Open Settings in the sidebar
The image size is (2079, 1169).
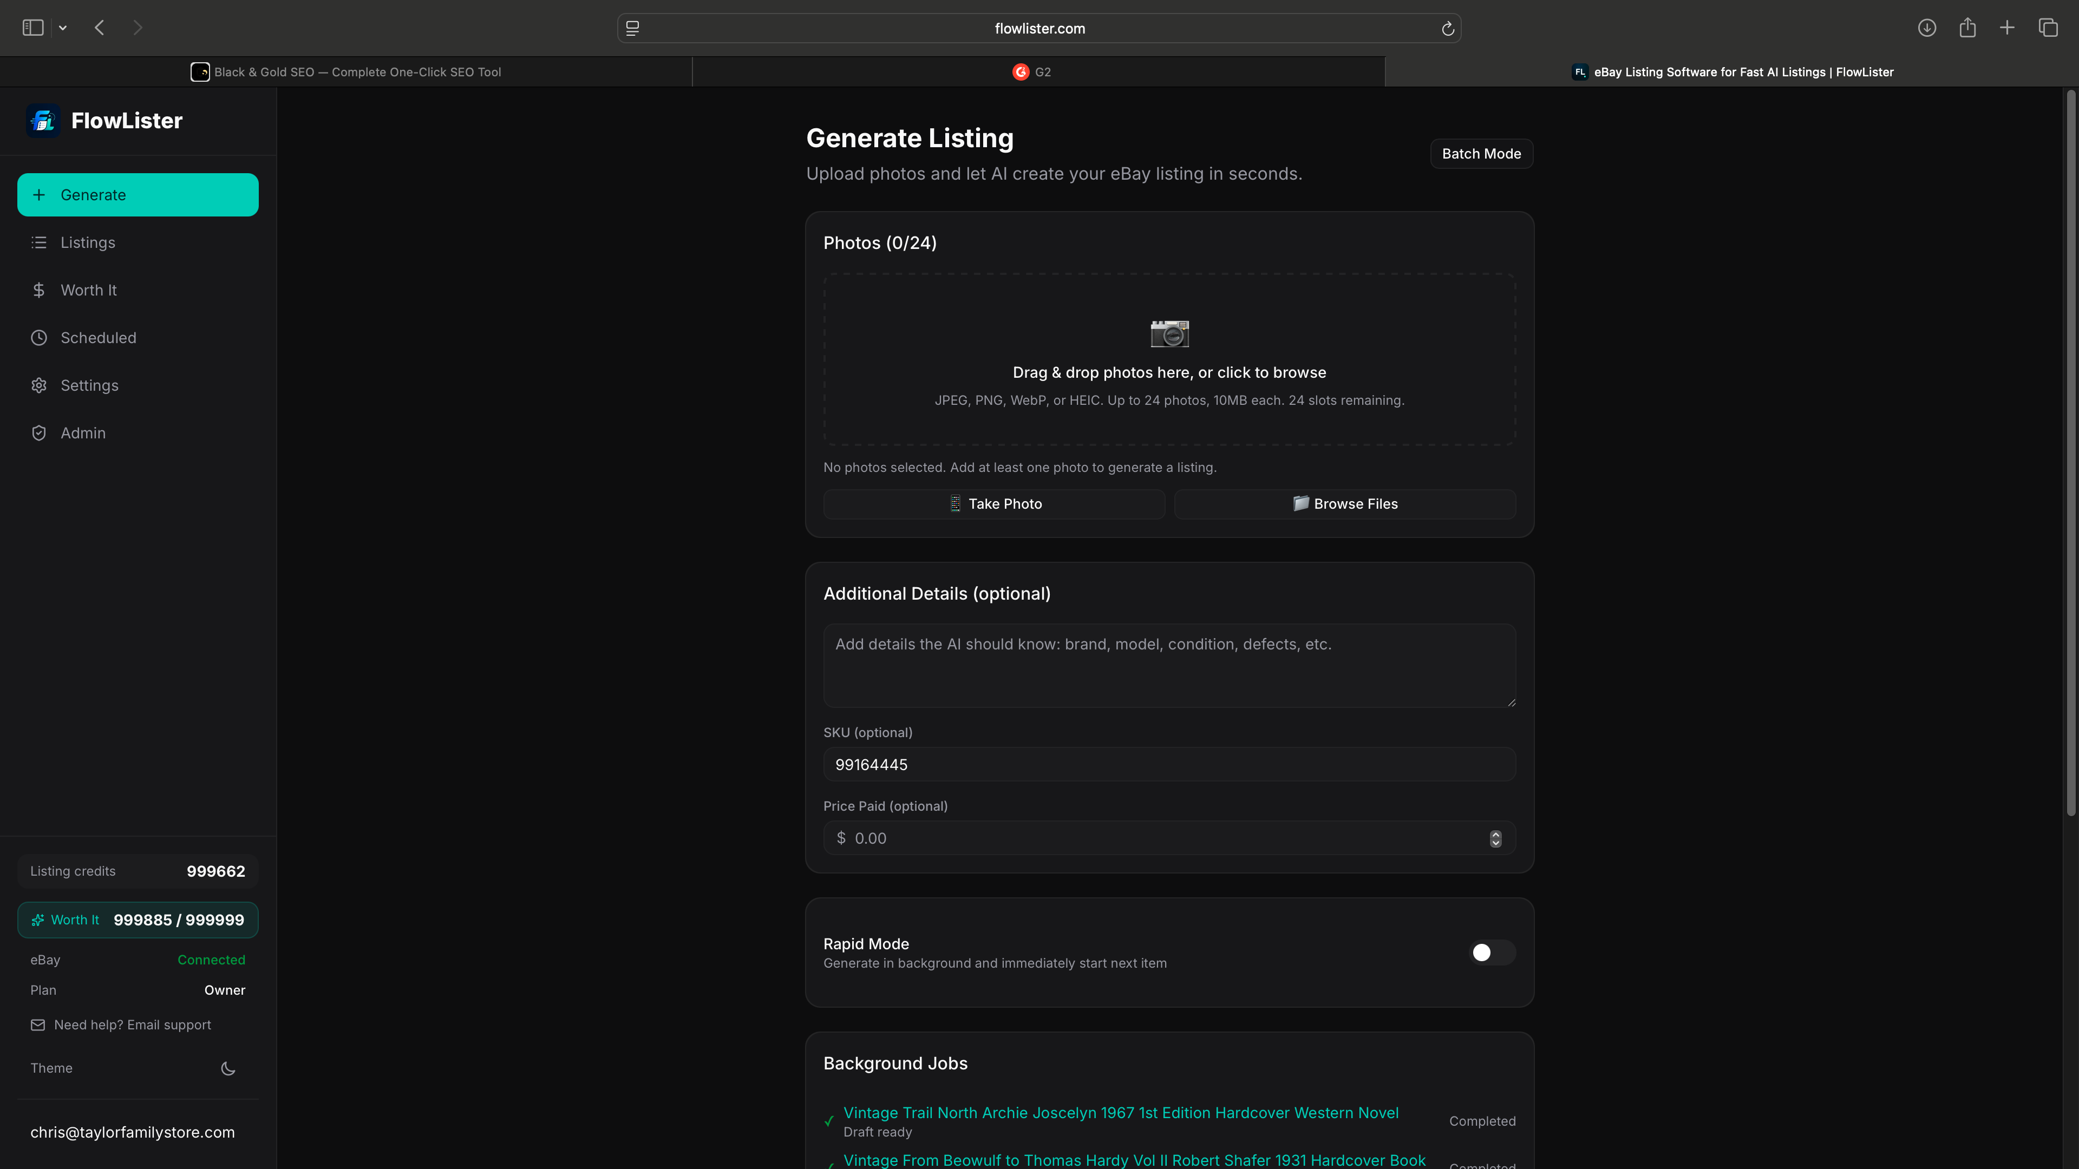coord(138,386)
